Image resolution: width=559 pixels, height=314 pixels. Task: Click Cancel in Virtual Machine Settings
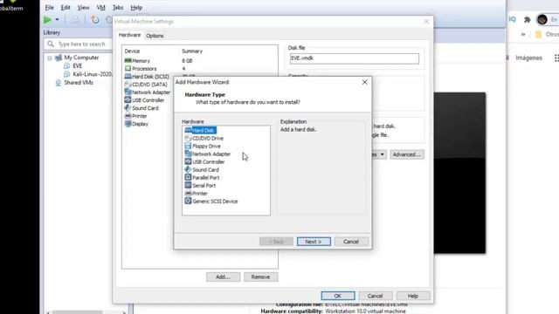[x=376, y=296]
